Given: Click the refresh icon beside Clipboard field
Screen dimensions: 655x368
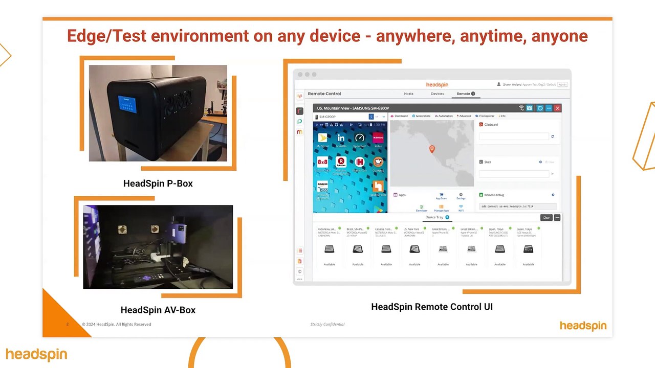Looking at the screenshot, I should (553, 136).
